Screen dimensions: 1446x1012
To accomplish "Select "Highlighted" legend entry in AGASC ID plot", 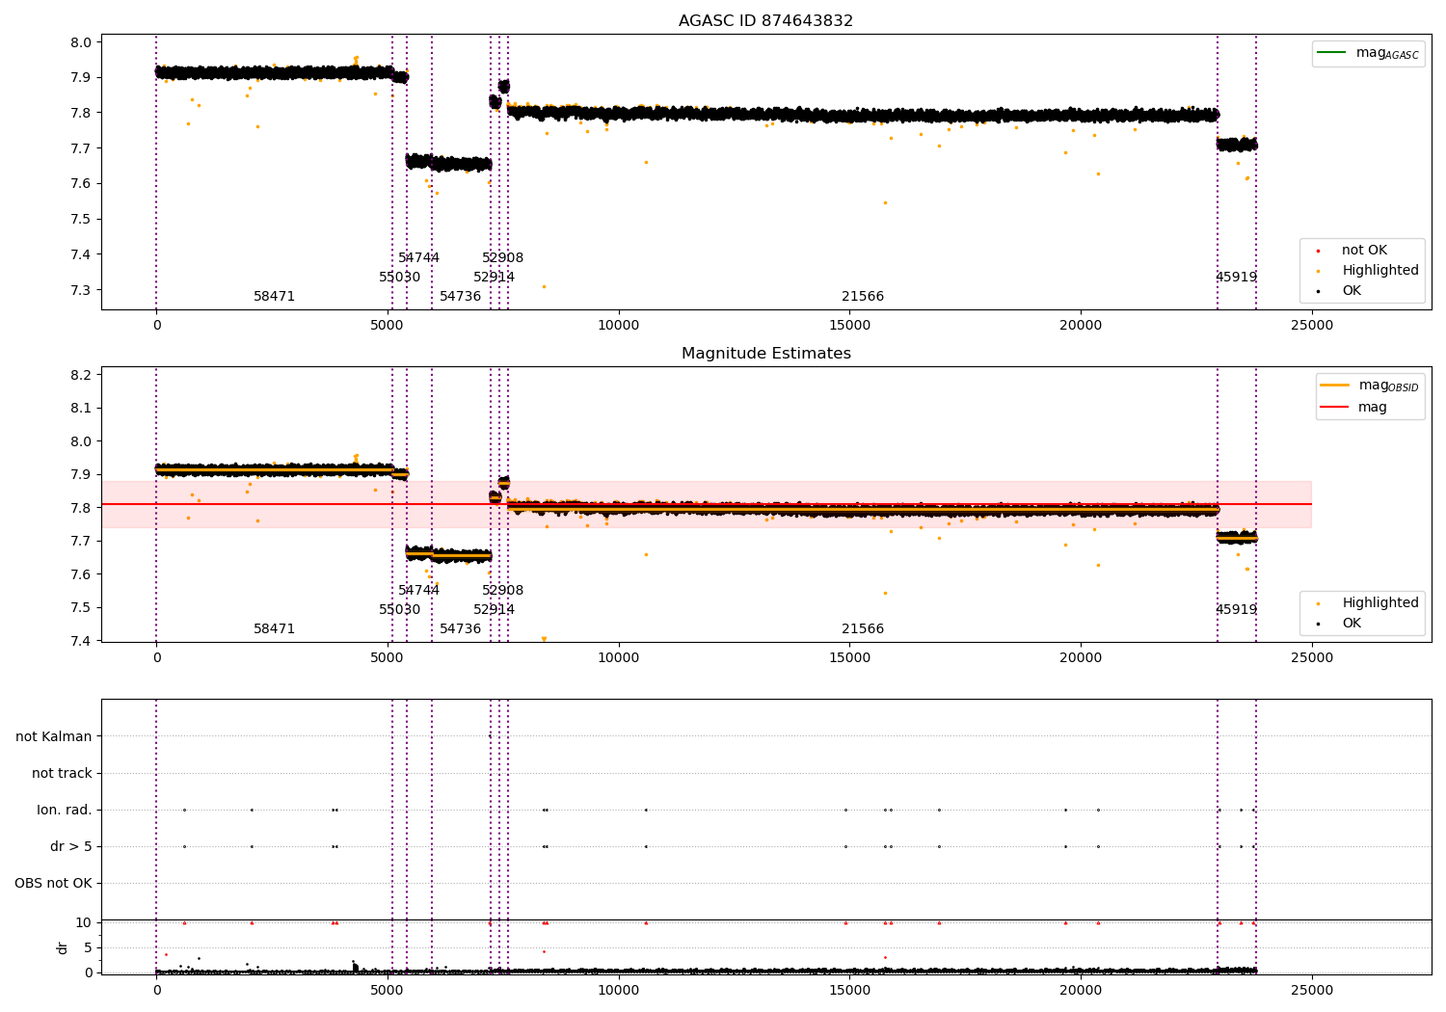I will click(x=1369, y=270).
